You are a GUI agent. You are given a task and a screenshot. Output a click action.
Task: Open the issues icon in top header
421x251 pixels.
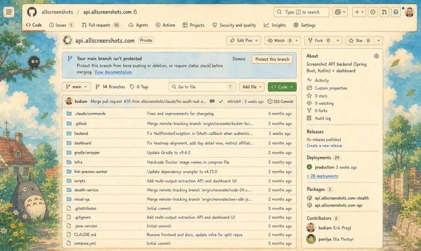tap(373, 12)
